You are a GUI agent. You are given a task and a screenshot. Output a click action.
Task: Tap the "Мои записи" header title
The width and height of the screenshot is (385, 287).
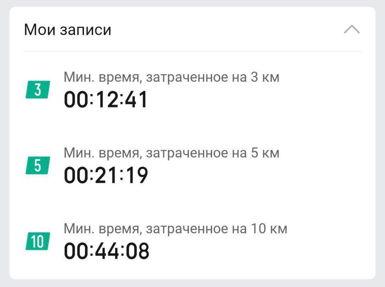click(67, 30)
